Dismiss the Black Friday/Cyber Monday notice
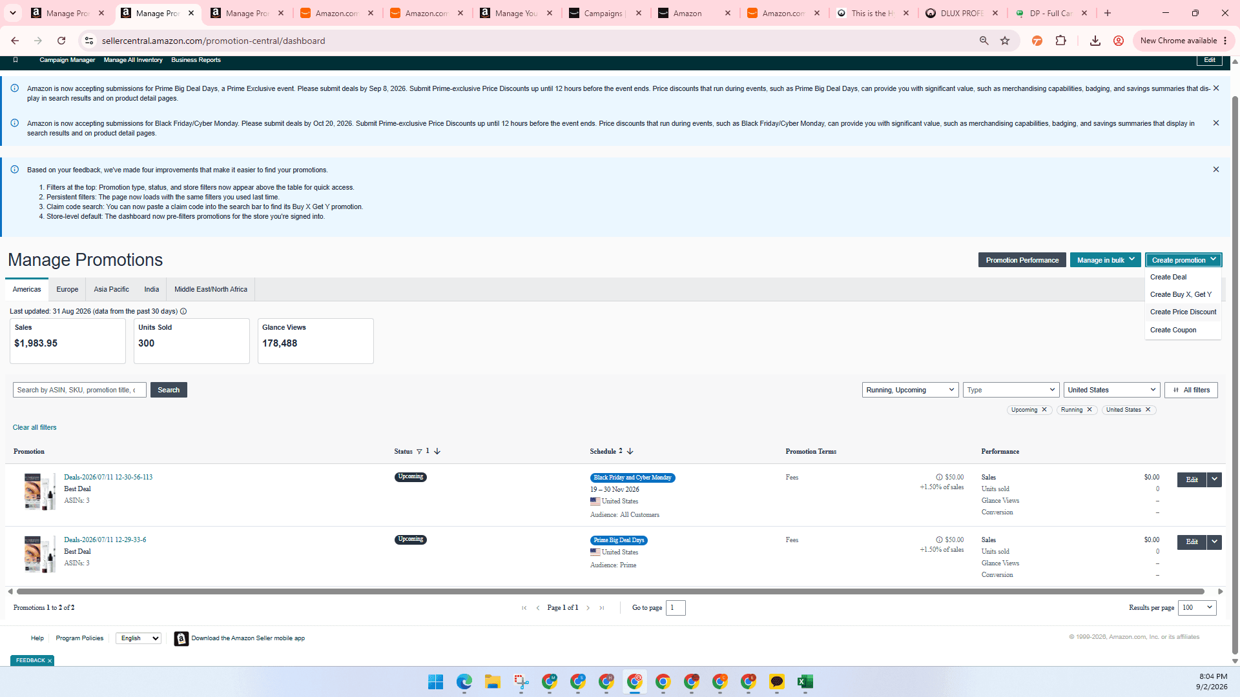 point(1216,123)
